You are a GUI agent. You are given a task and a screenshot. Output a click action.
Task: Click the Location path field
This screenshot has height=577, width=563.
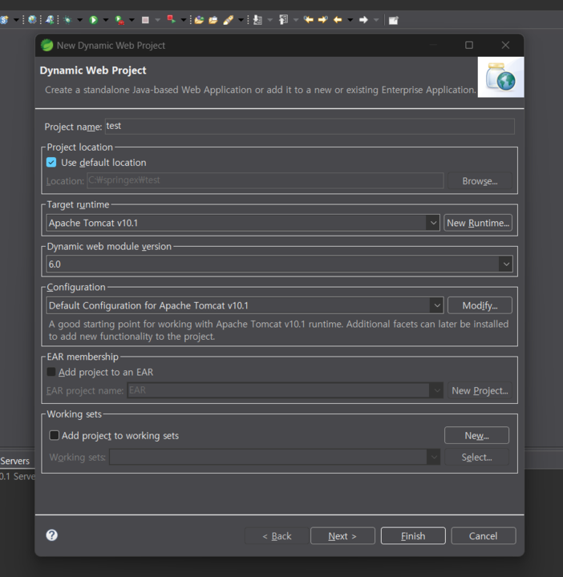tap(265, 180)
